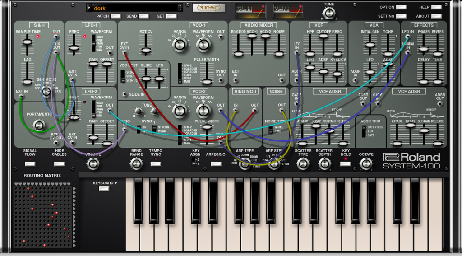Flip the LFO-1 WAVEFORM selector switch

pos(93,43)
